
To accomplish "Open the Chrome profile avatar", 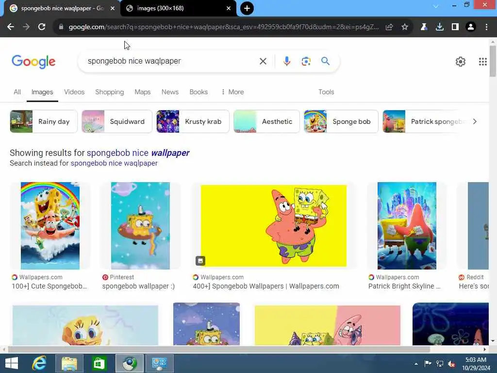I will (471, 27).
